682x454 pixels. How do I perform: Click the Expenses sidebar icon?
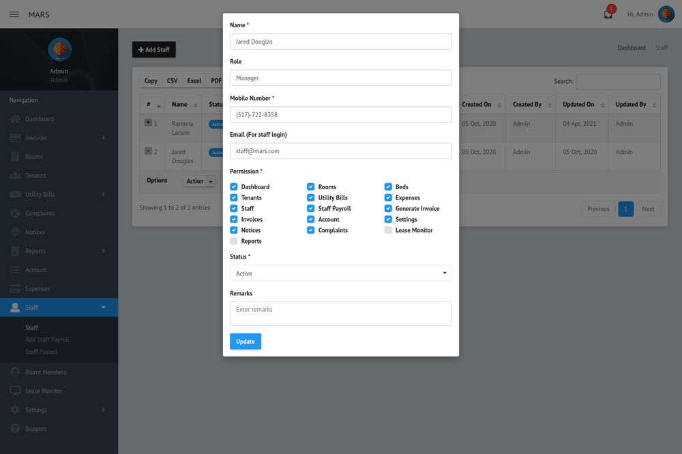[x=14, y=289]
